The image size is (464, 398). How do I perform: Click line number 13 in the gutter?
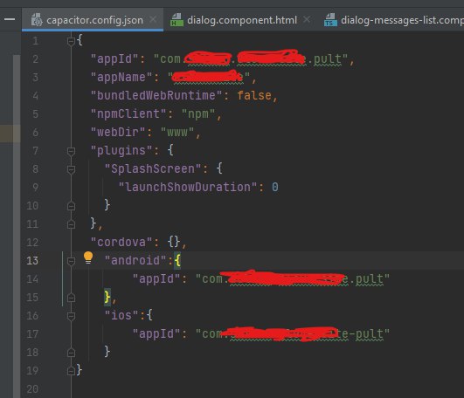click(32, 261)
